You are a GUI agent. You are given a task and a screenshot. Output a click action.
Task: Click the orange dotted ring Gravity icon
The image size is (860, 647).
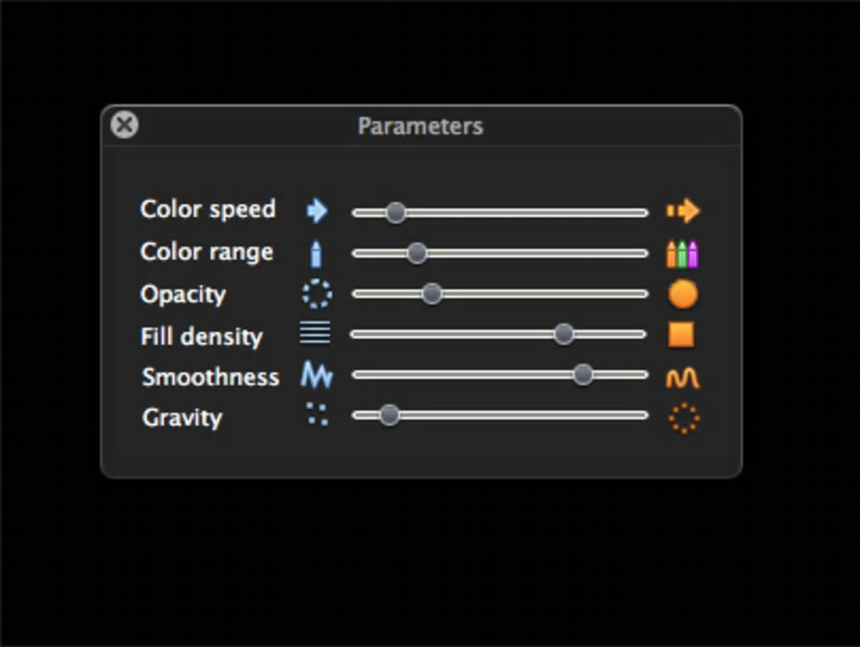click(684, 418)
